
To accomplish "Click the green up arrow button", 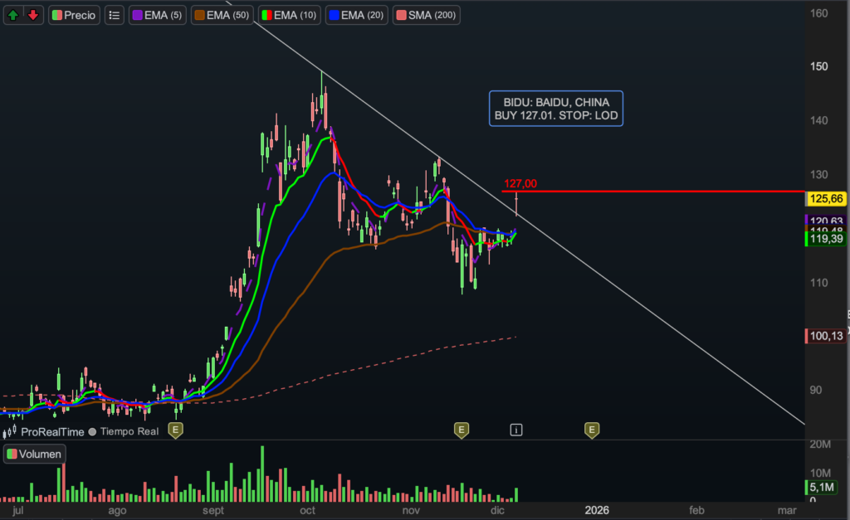I will click(x=13, y=15).
